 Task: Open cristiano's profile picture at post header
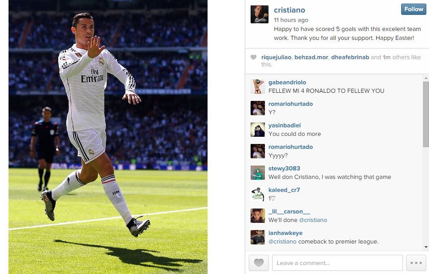point(260,14)
